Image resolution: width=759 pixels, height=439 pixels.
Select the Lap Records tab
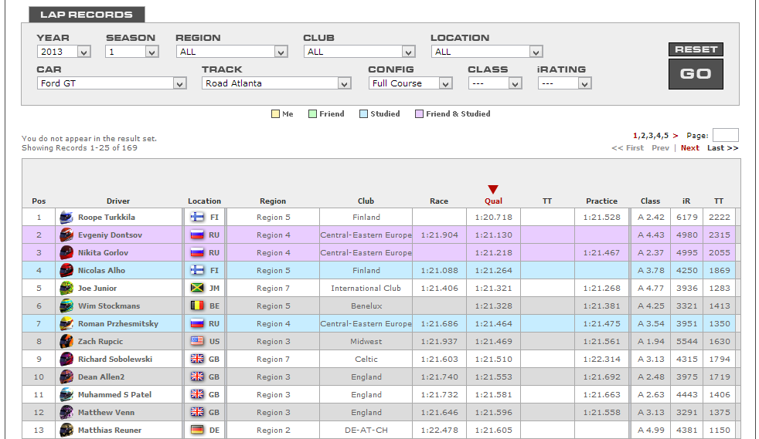tap(87, 15)
